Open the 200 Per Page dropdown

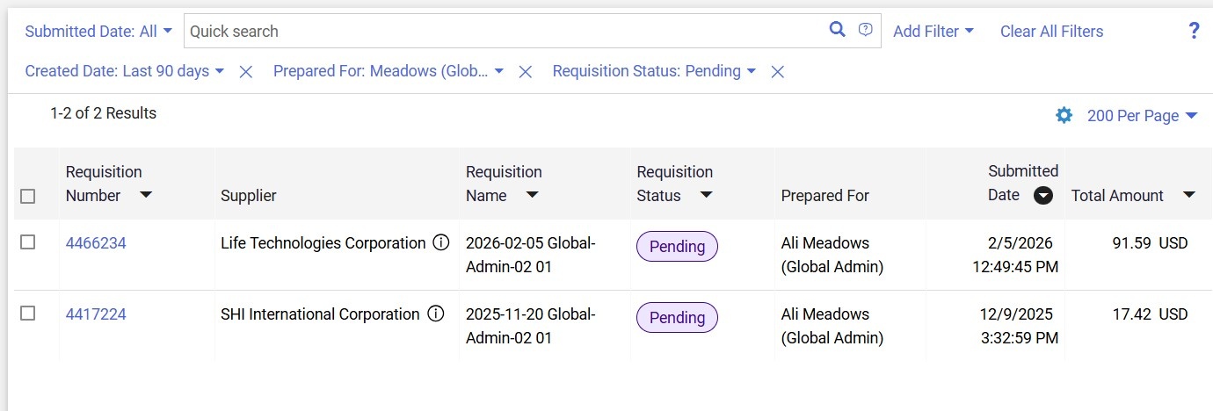pyautogui.click(x=1142, y=116)
